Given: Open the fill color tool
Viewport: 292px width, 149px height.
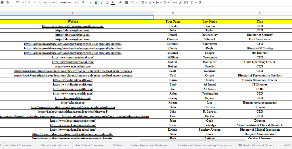Looking at the screenshot, I should (x=121, y=3).
